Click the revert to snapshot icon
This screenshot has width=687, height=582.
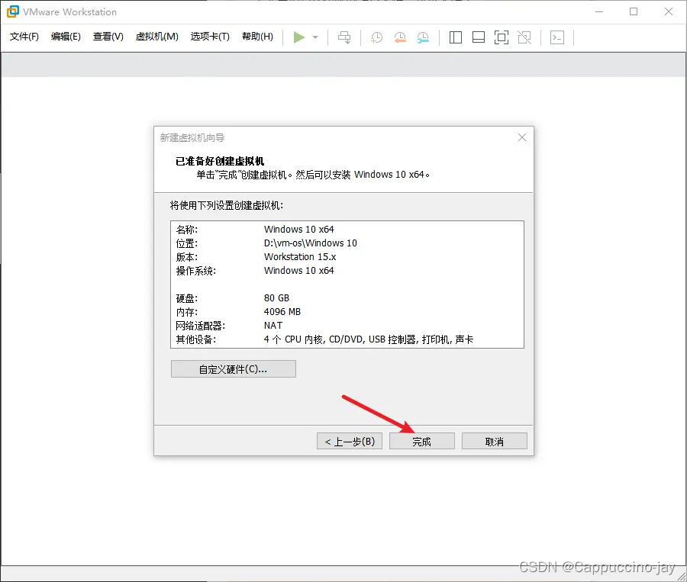click(399, 37)
